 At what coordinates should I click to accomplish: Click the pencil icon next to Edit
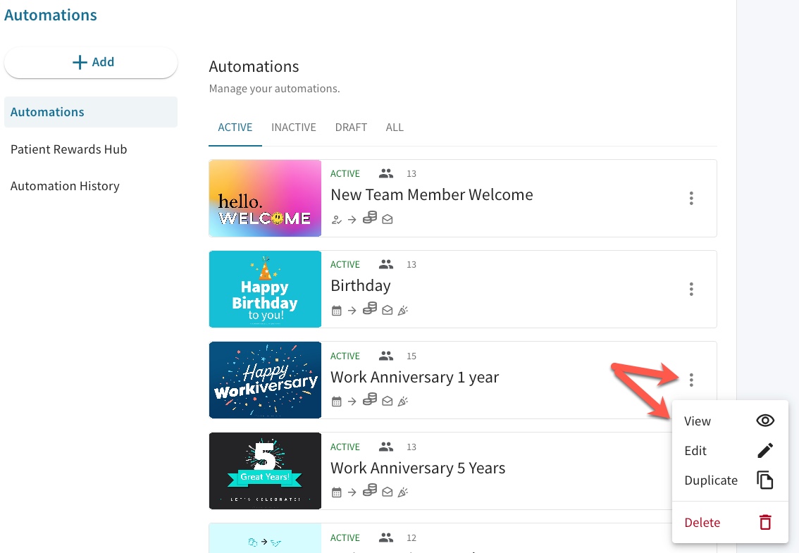(765, 451)
